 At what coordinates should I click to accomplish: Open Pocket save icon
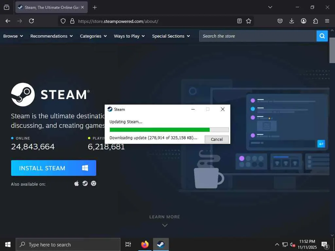(x=280, y=21)
